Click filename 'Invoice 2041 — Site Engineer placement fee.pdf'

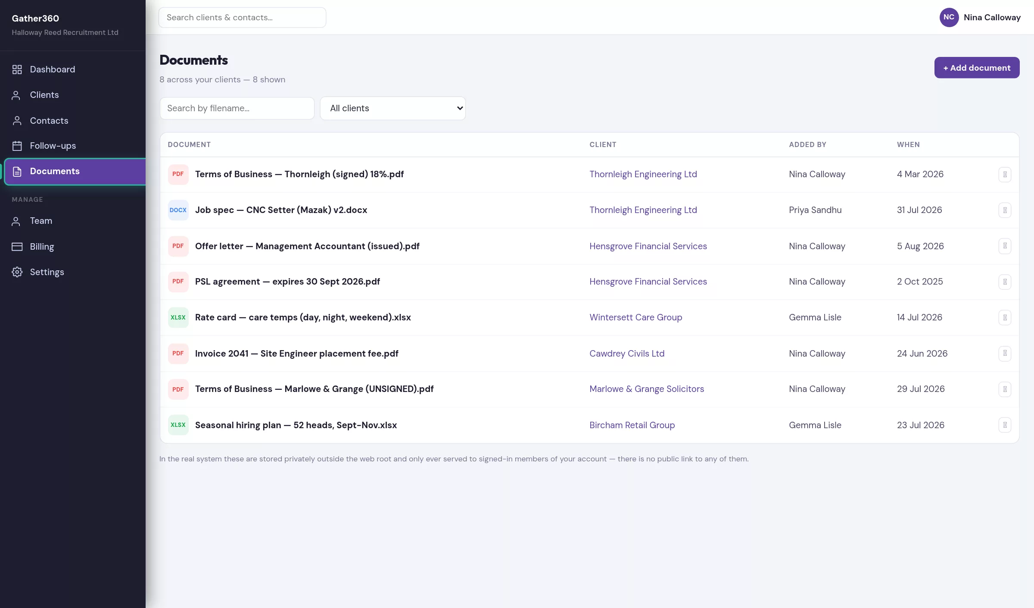pyautogui.click(x=296, y=354)
